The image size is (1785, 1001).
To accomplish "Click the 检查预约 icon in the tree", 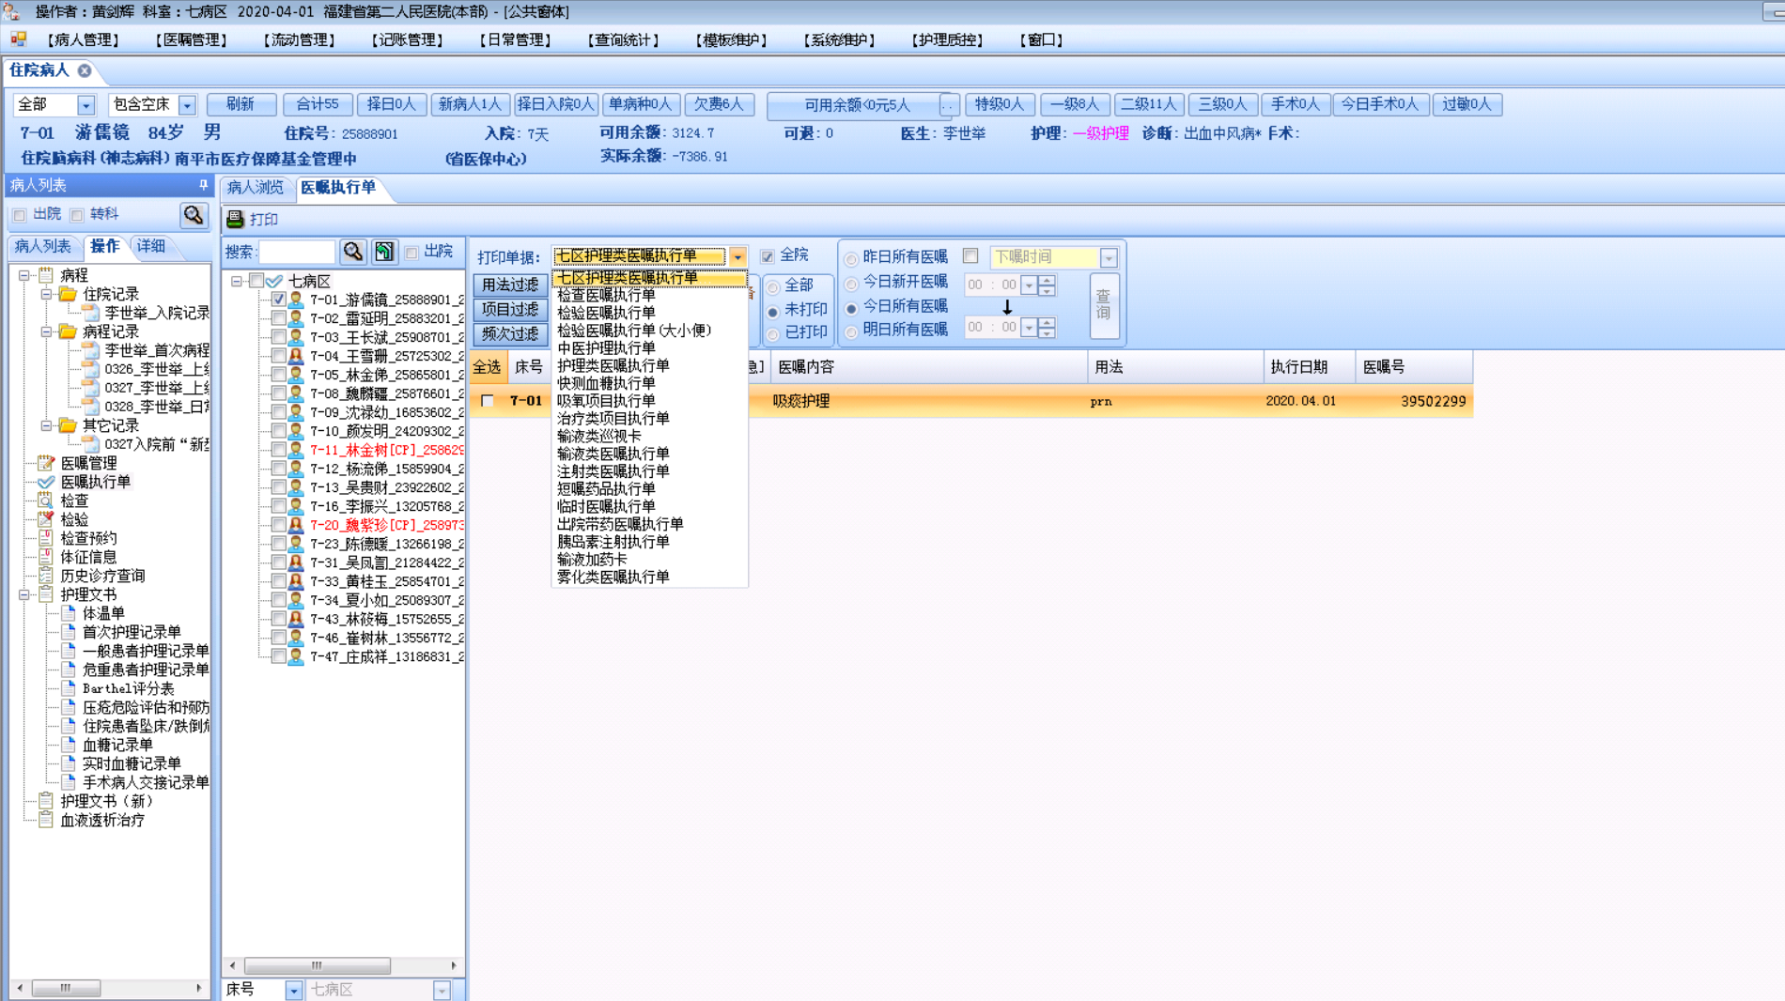I will click(45, 538).
